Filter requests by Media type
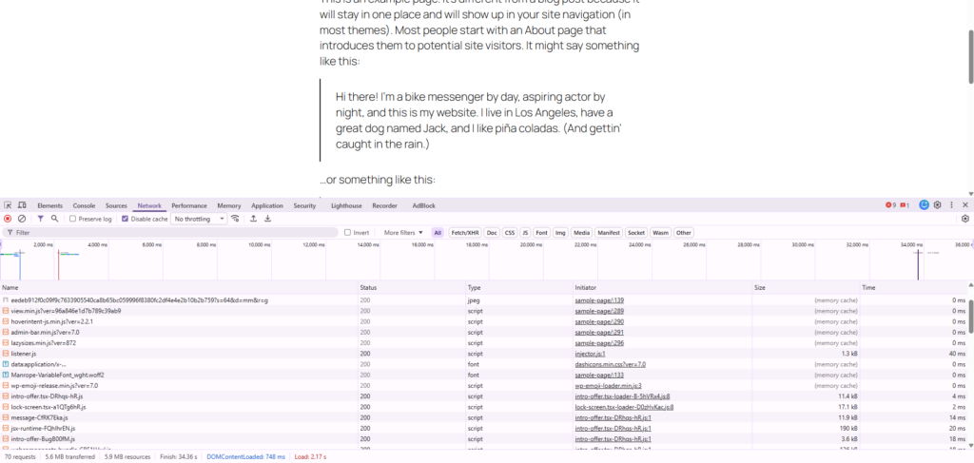 pos(581,233)
